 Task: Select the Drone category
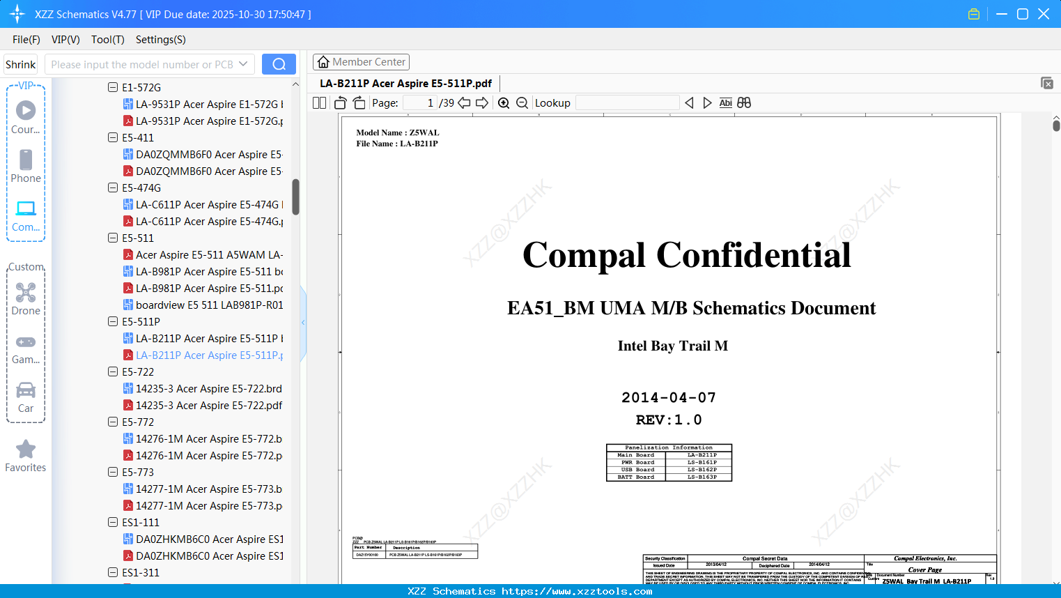click(26, 299)
